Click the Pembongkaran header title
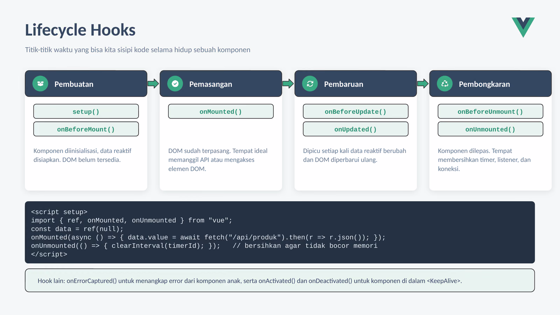The image size is (560, 315). (x=484, y=84)
